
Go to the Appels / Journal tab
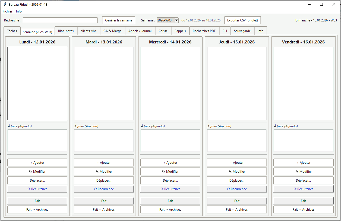140,31
